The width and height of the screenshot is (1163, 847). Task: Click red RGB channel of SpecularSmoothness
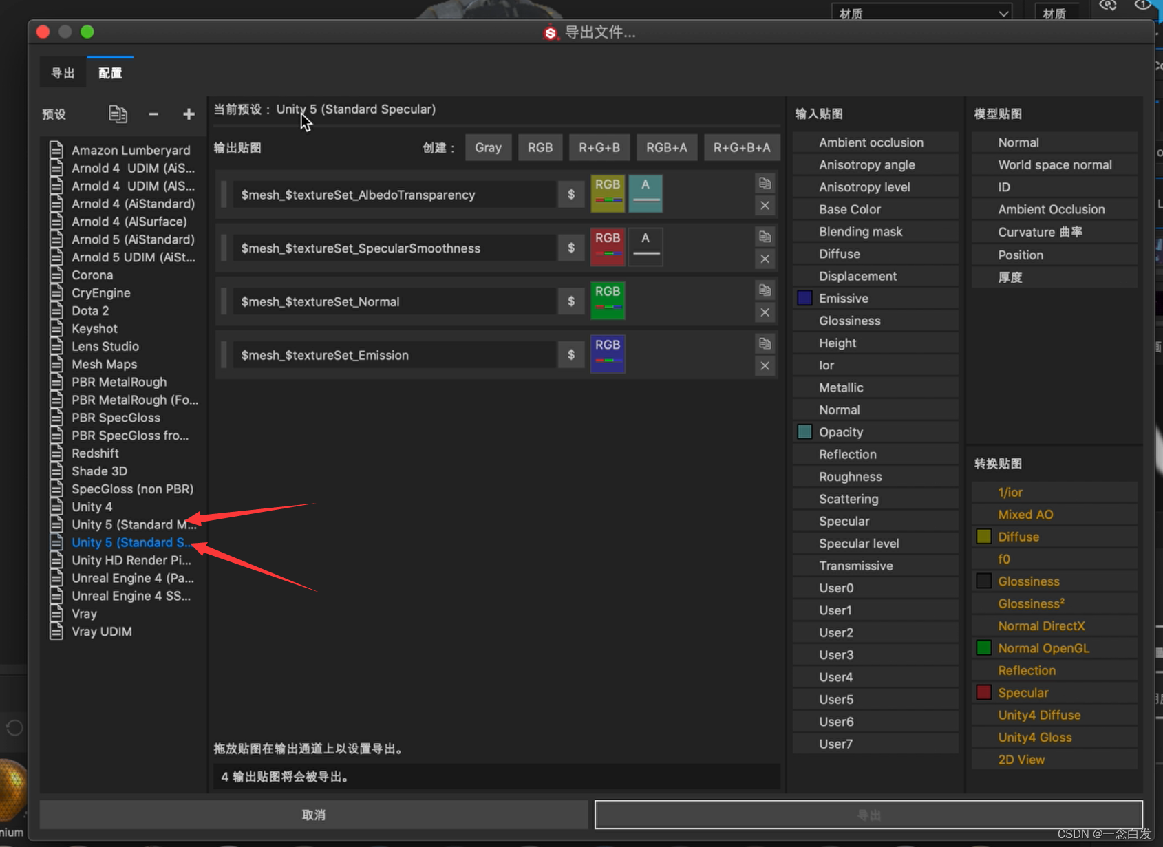point(608,247)
